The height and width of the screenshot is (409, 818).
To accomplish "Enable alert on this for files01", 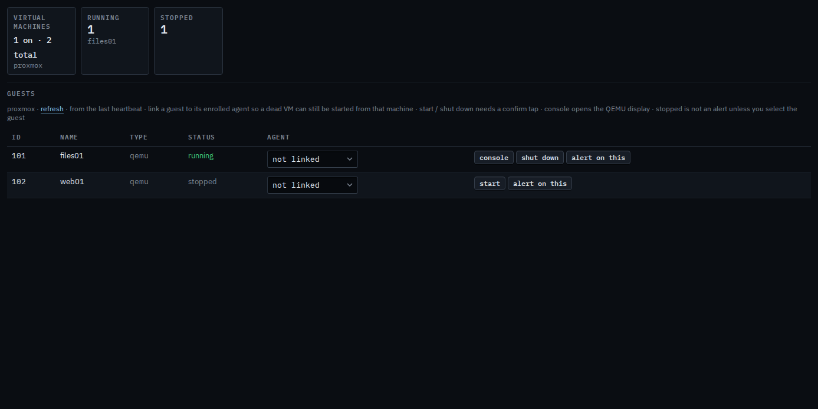I will point(598,158).
